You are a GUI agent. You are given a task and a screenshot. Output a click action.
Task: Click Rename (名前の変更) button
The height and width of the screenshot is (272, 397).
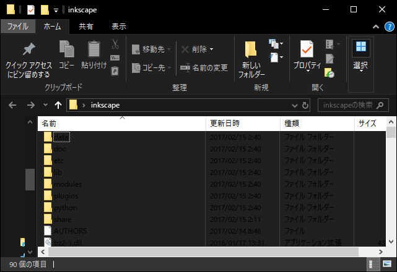[x=204, y=68]
